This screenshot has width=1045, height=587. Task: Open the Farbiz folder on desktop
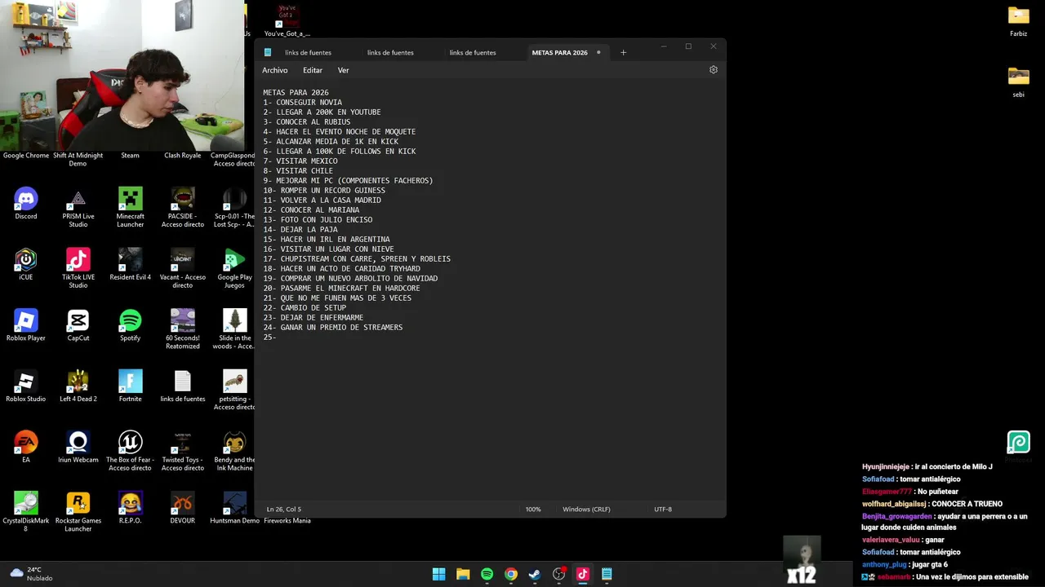[1018, 22]
